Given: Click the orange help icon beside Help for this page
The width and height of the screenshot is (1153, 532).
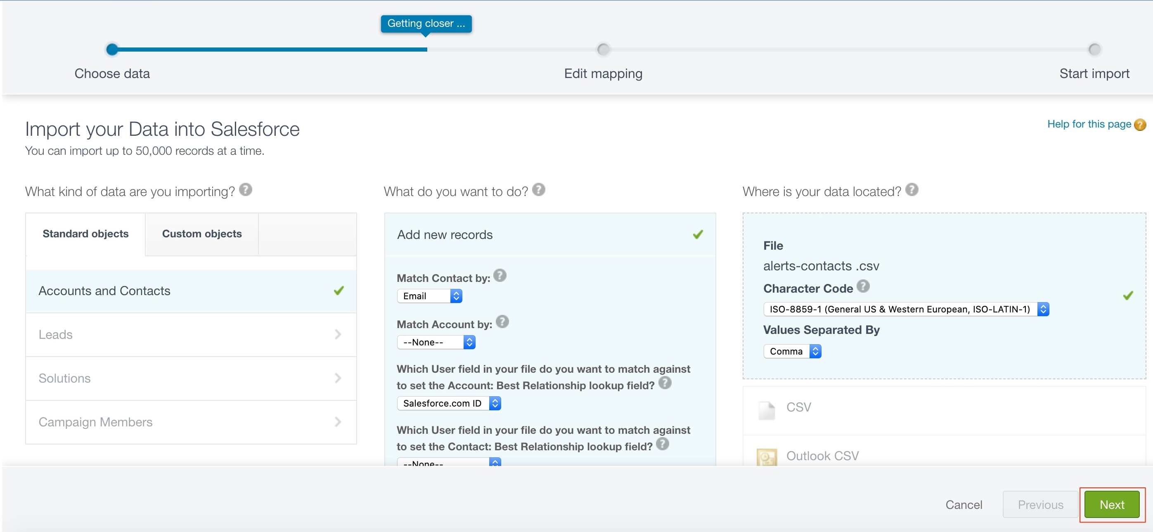Looking at the screenshot, I should 1140,125.
